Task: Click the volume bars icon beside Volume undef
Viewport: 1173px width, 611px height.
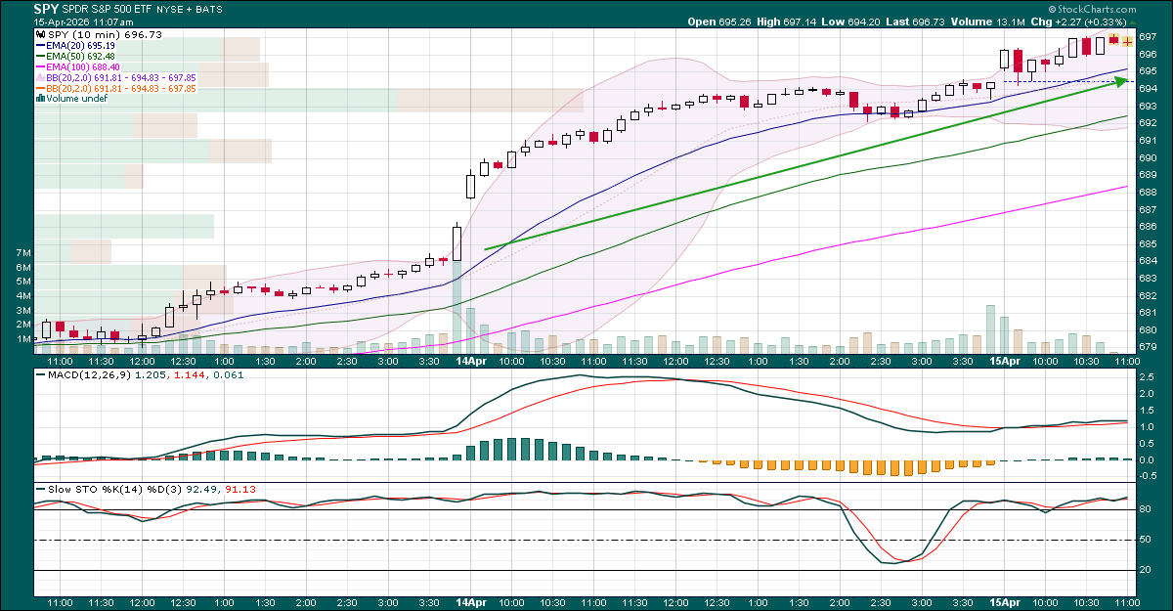Action: [x=40, y=99]
